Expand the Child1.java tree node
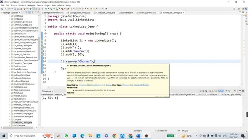The width and height of the screenshot is (248, 139). click(9, 16)
